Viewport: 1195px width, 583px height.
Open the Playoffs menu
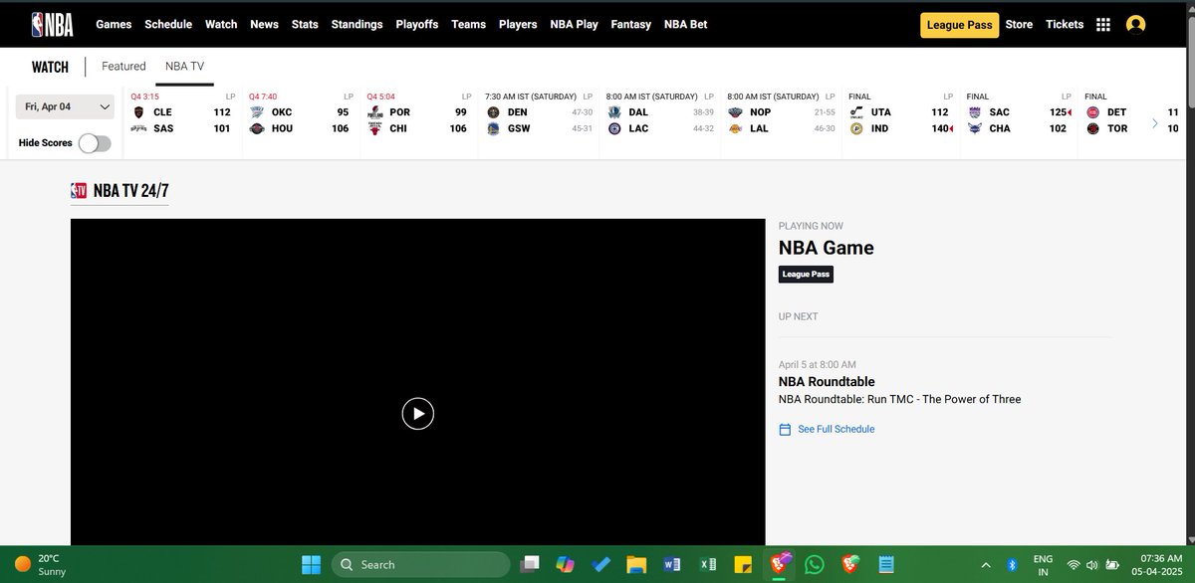tap(416, 24)
